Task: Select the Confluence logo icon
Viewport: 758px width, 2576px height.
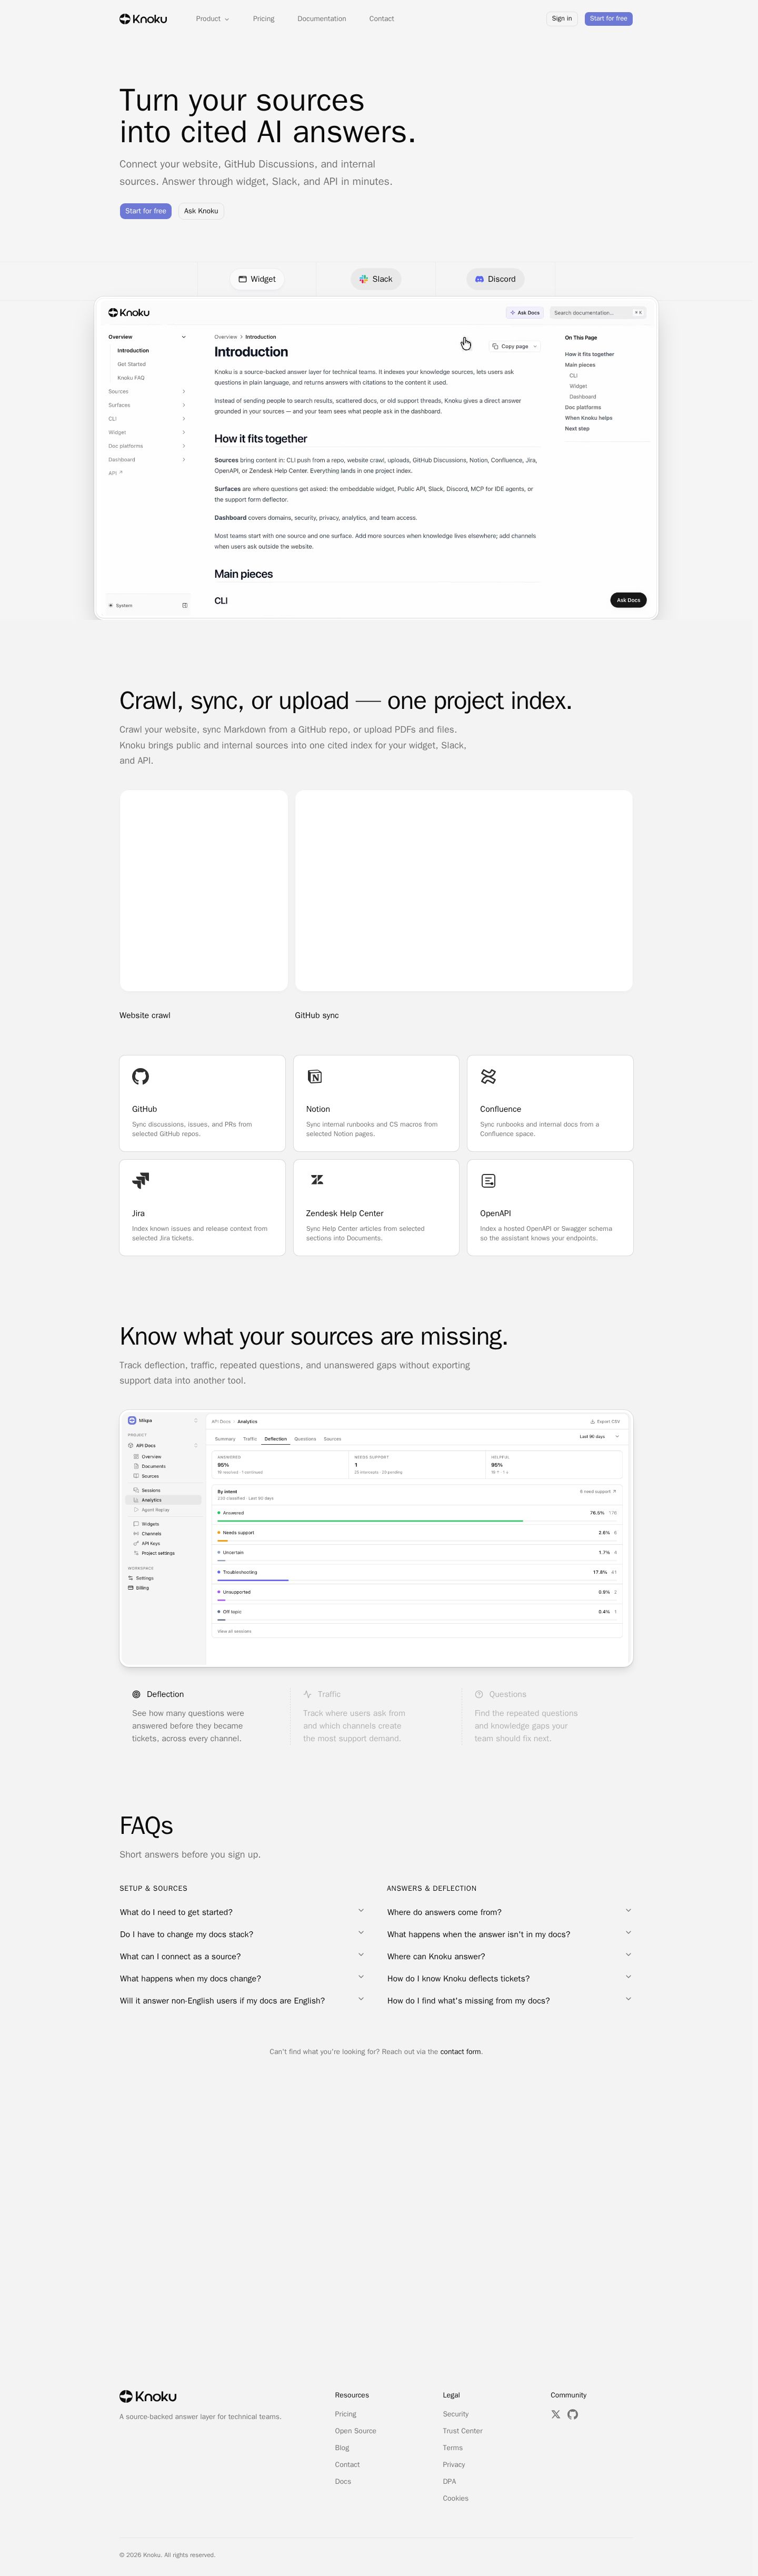Action: [488, 1076]
